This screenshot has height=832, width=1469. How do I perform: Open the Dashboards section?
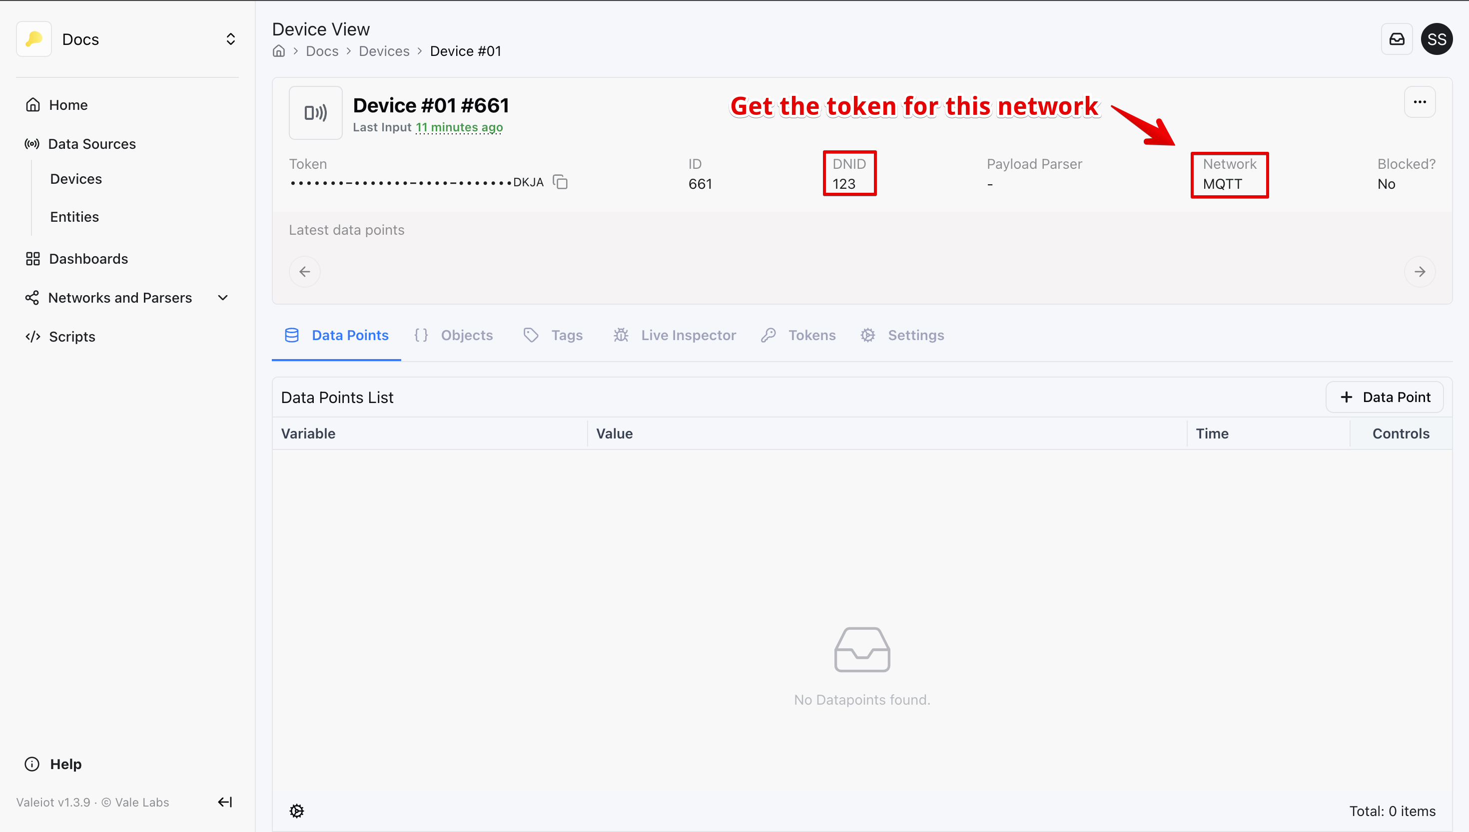pos(88,258)
